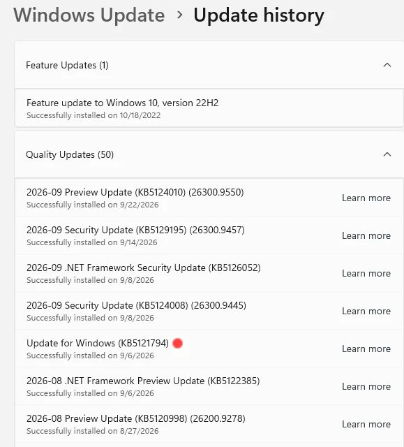The image size is (404, 447).
Task: Collapse the Feature Updates chevron
Action: tap(387, 65)
